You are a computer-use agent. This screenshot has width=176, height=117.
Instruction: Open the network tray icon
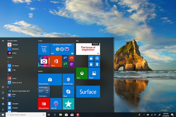point(152,115)
